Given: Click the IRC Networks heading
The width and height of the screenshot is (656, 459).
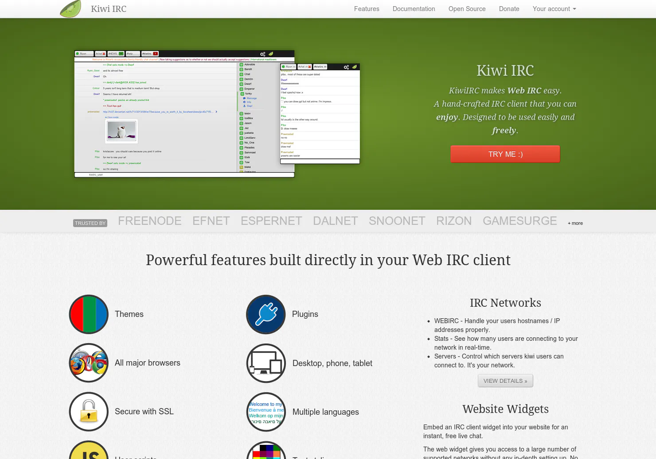Looking at the screenshot, I should click(505, 303).
